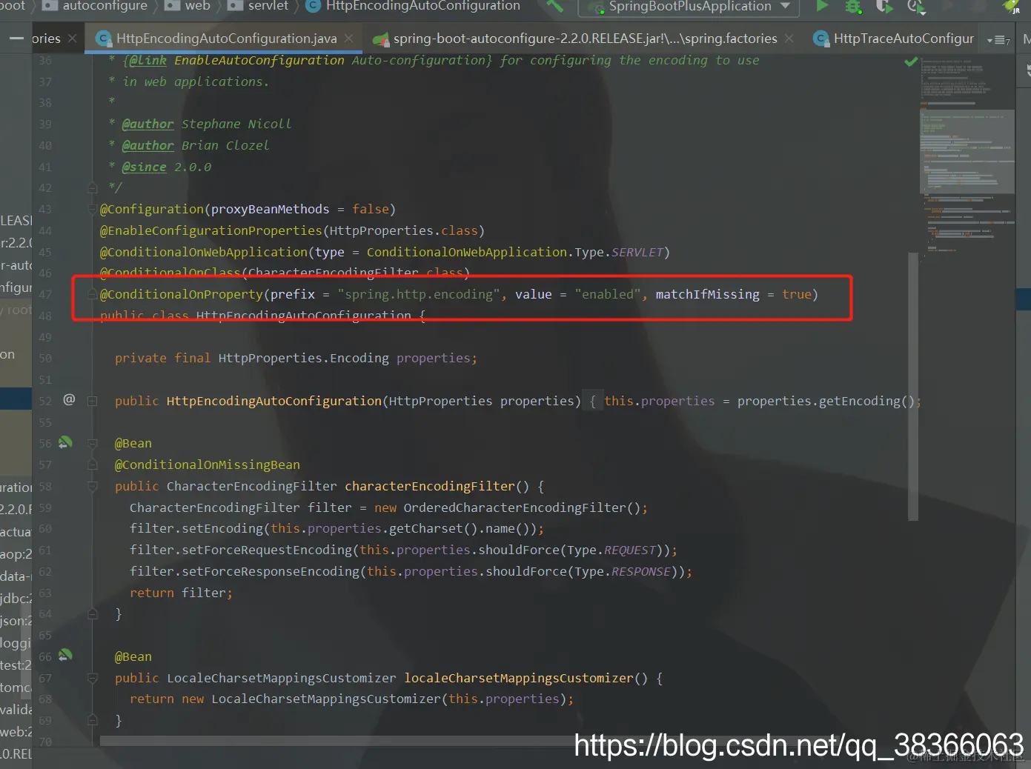Click the "enabled" string literal on line 47
Screen dimensions: 1031x769
coord(608,294)
